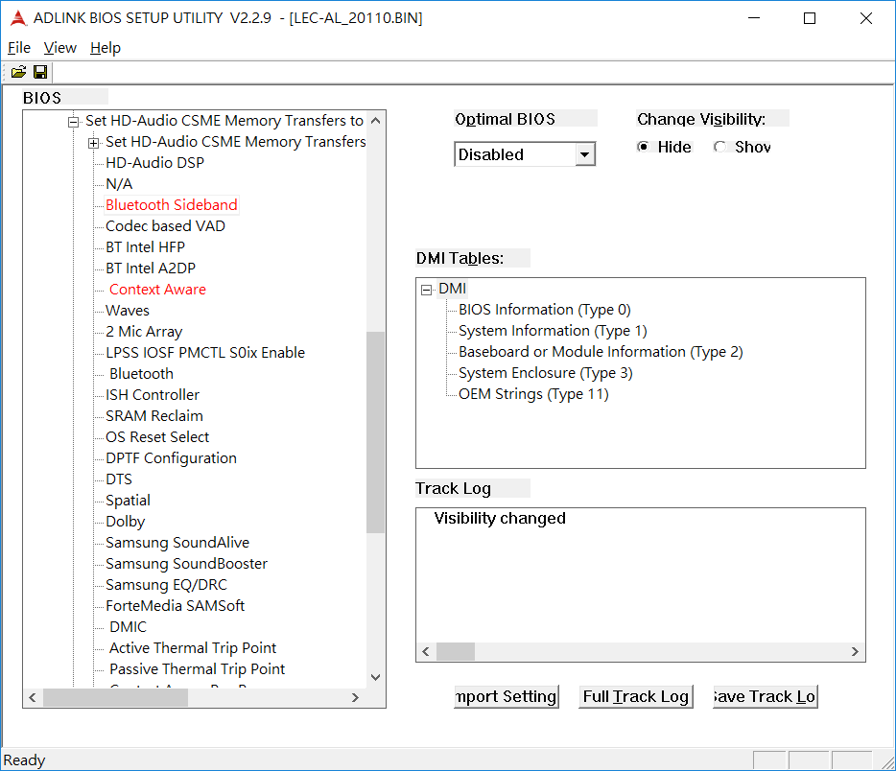
Task: Click the Import Setting button
Action: (x=507, y=696)
